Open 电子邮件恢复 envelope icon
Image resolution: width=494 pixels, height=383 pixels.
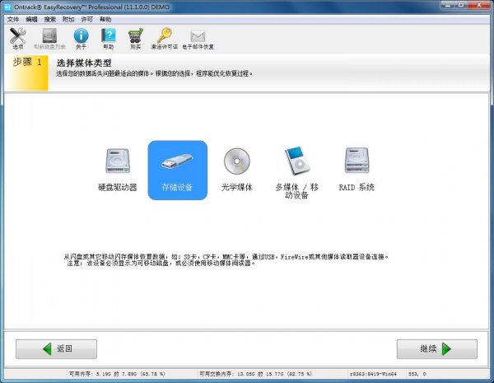point(198,37)
